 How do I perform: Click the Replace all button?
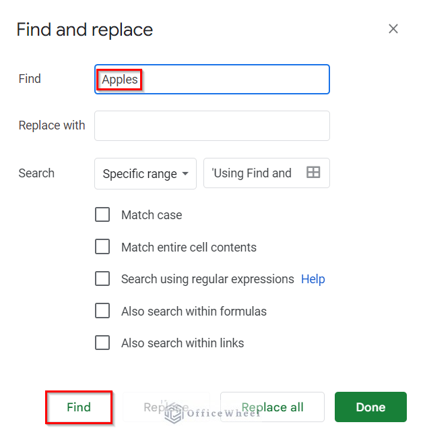(272, 407)
